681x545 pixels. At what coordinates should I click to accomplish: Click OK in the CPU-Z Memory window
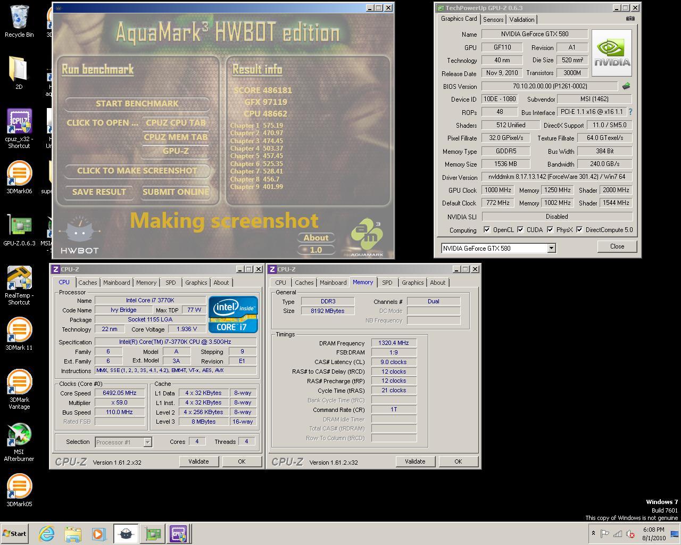tap(458, 461)
